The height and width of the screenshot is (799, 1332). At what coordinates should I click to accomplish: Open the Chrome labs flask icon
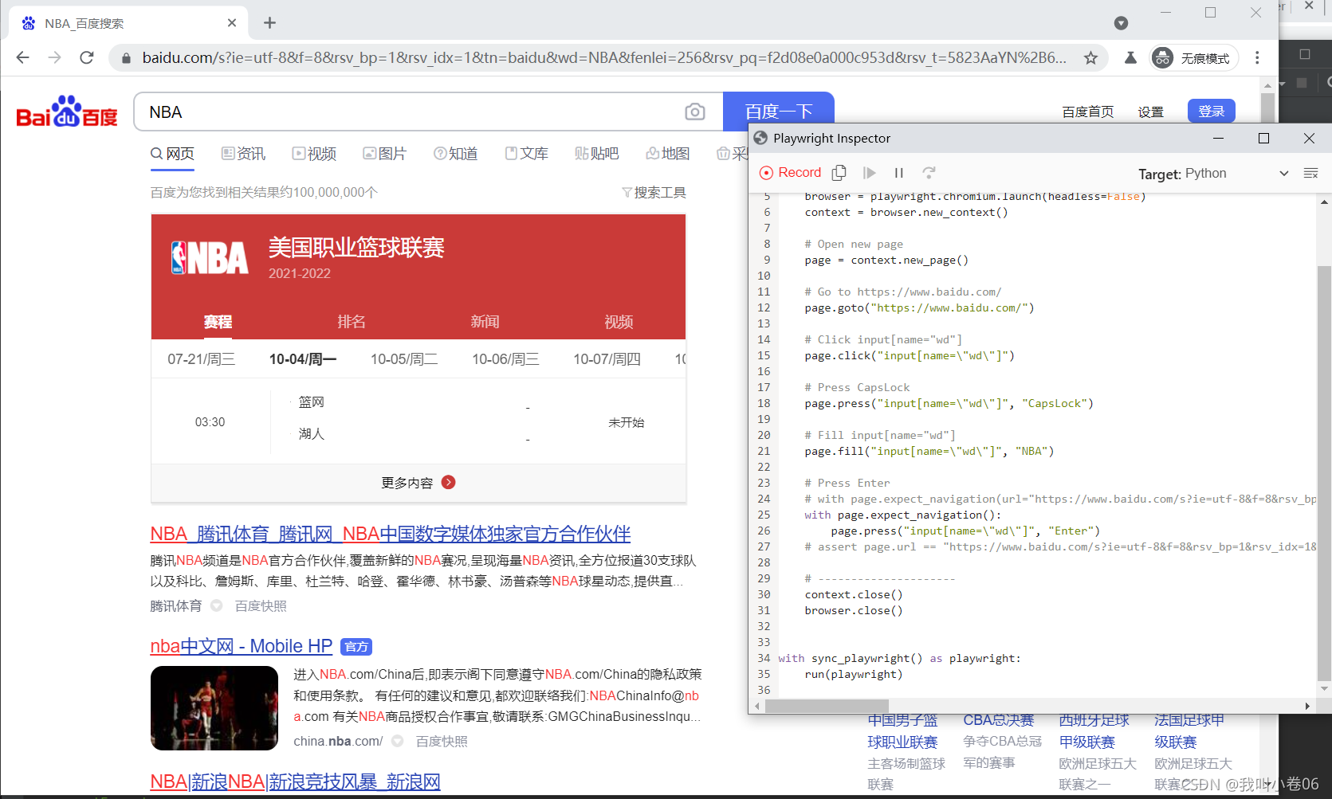pos(1130,57)
